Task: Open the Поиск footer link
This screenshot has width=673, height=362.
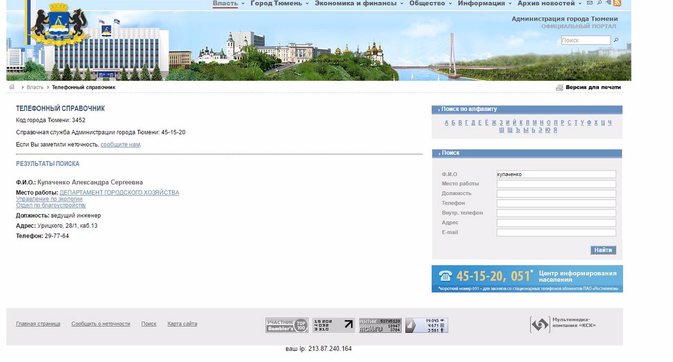Action: [x=149, y=324]
